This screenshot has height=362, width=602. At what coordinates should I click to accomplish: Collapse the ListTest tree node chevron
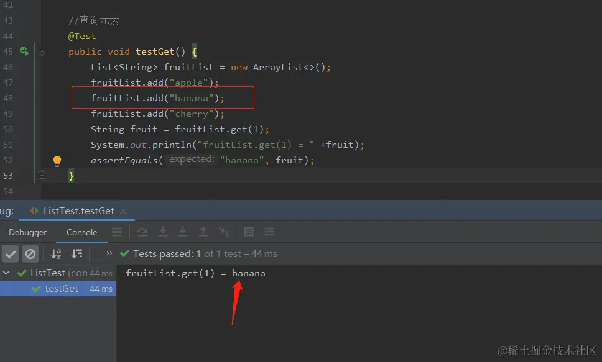point(6,273)
